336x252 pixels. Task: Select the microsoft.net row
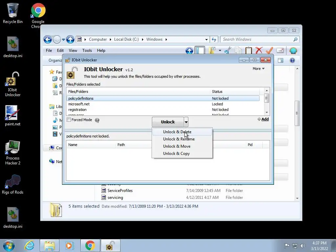163,104
